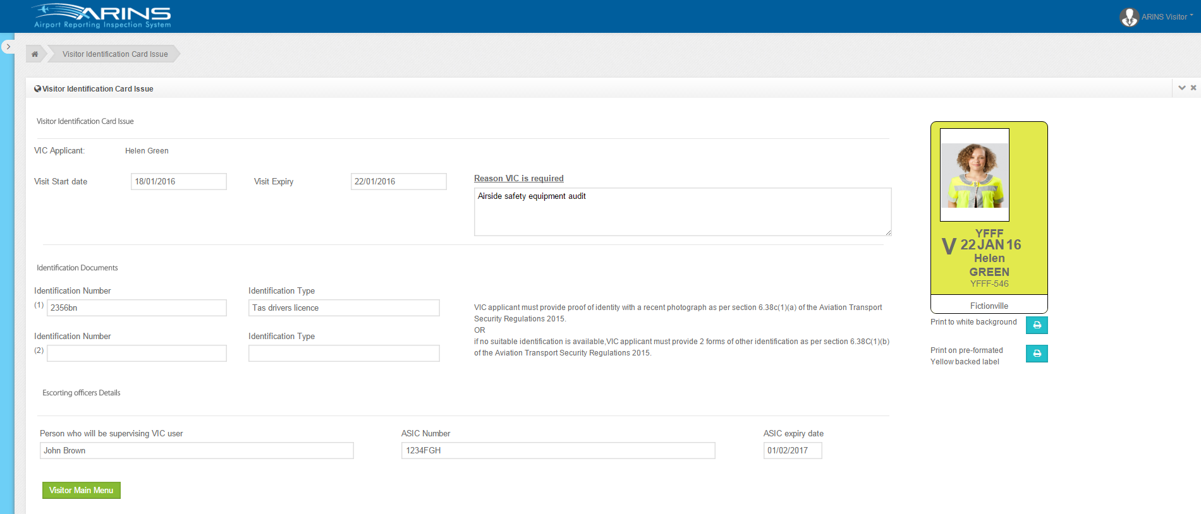1201x514 pixels.
Task: Print VIC to white background
Action: [1036, 325]
